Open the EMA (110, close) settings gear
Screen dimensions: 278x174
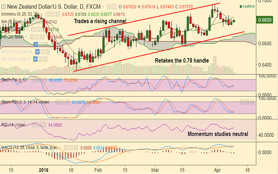[x=42, y=52]
